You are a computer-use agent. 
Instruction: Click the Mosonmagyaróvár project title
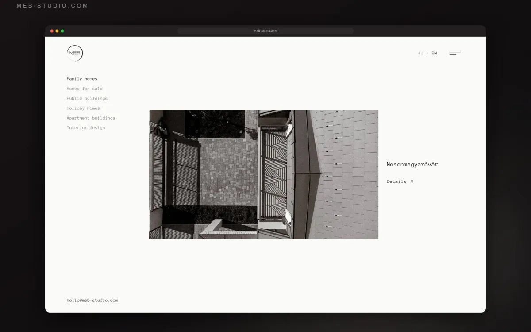(412, 164)
